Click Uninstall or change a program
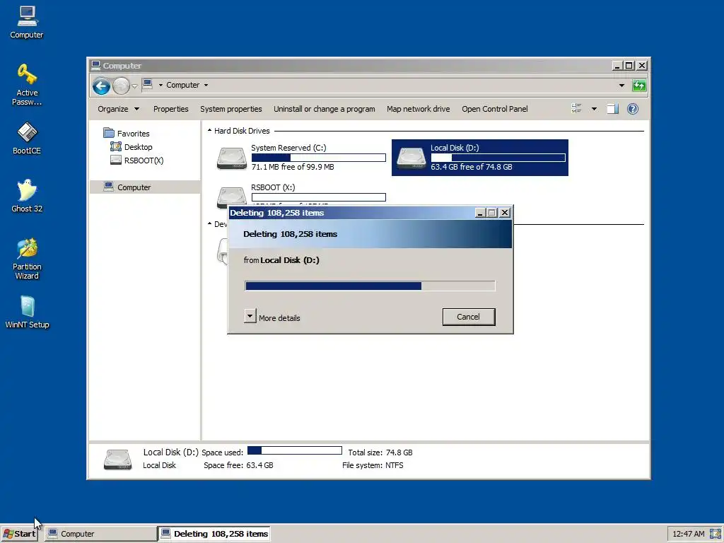Image resolution: width=724 pixels, height=543 pixels. click(x=324, y=109)
